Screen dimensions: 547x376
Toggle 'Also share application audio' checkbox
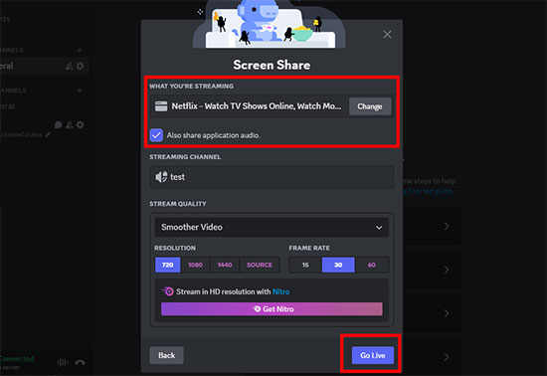point(156,135)
